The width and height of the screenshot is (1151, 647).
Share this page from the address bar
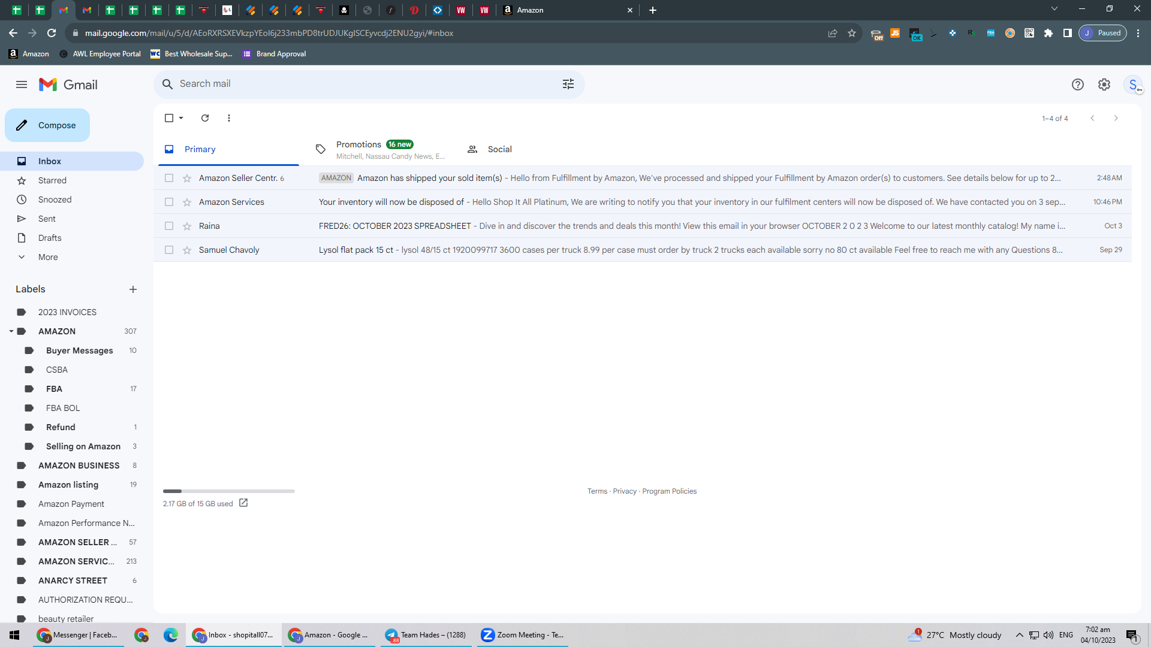[833, 33]
